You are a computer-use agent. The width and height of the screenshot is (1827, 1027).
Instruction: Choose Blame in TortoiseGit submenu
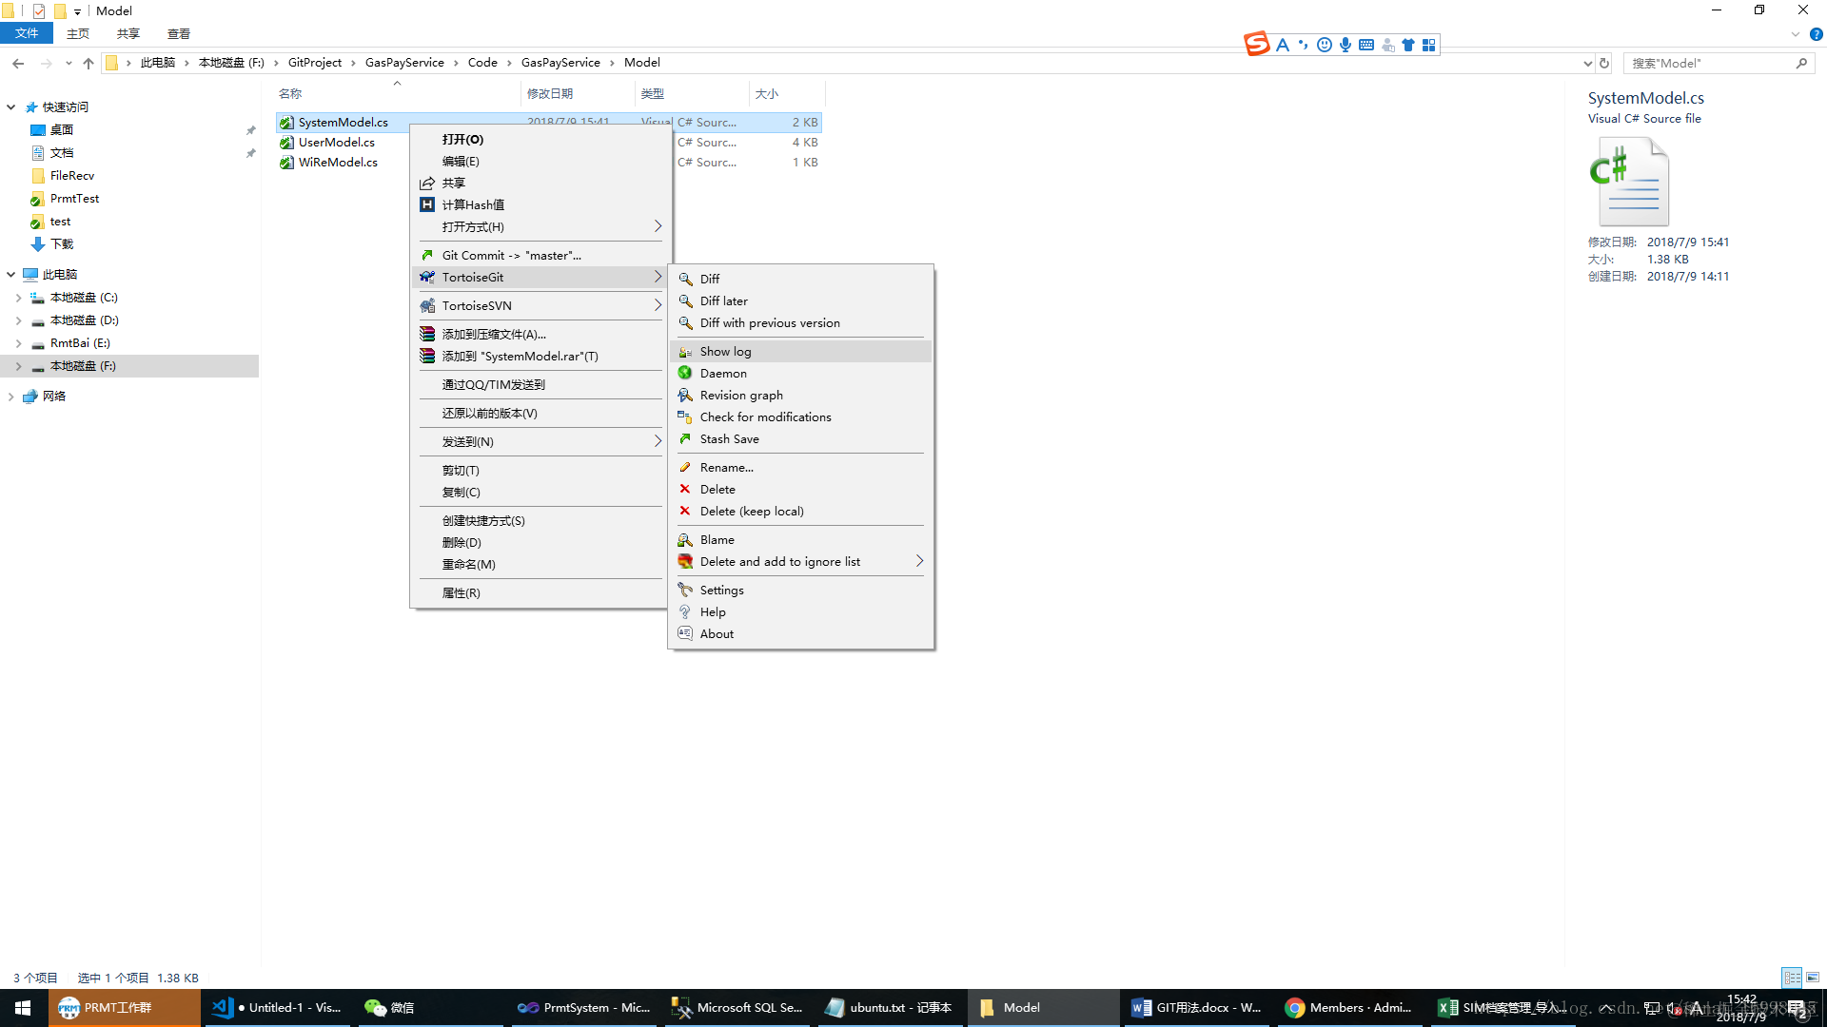click(717, 539)
